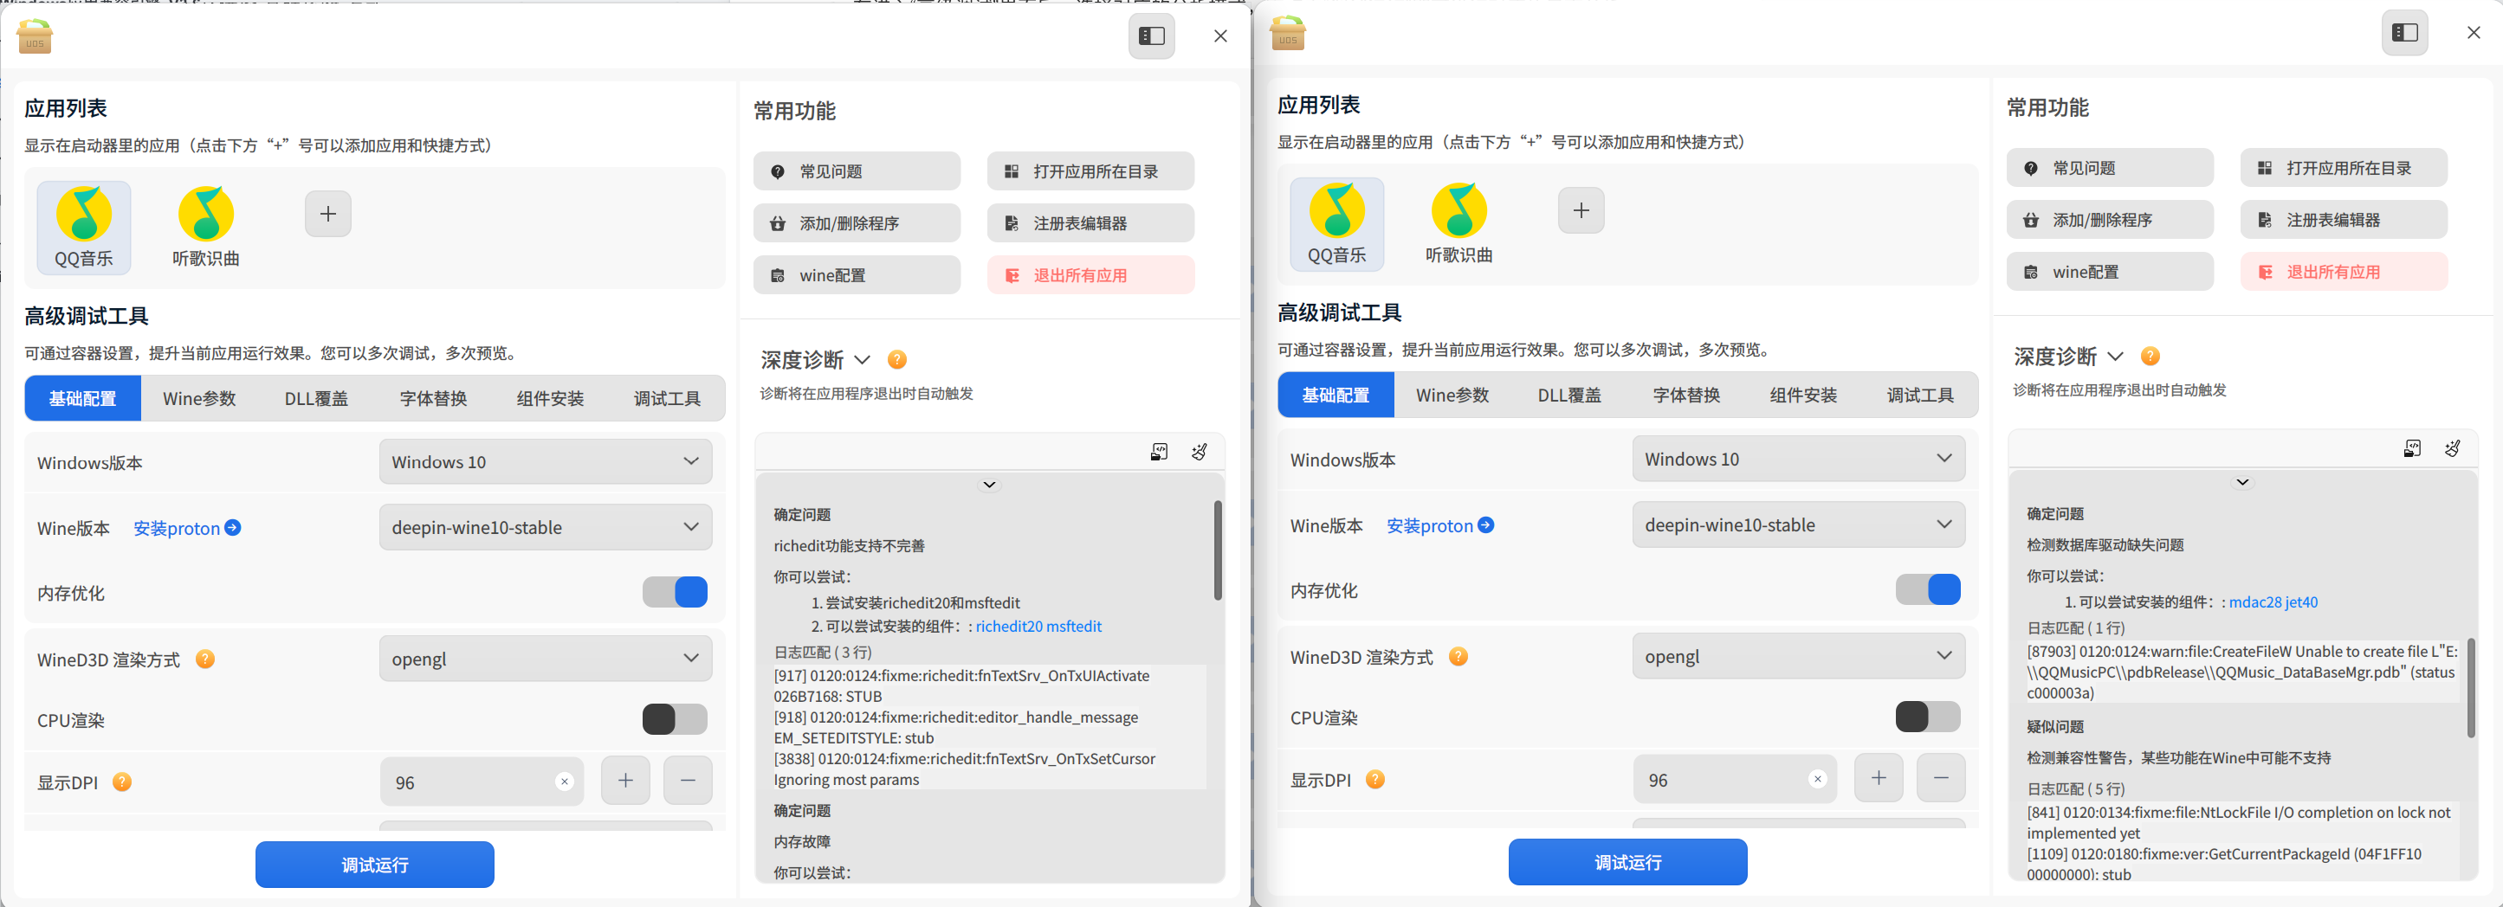Switch to DLL覆盖 tab in left window

[x=317, y=398]
